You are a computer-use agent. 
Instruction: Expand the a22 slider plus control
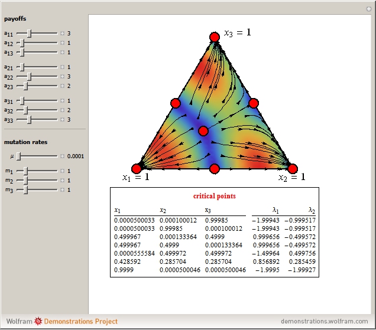pyautogui.click(x=62, y=76)
